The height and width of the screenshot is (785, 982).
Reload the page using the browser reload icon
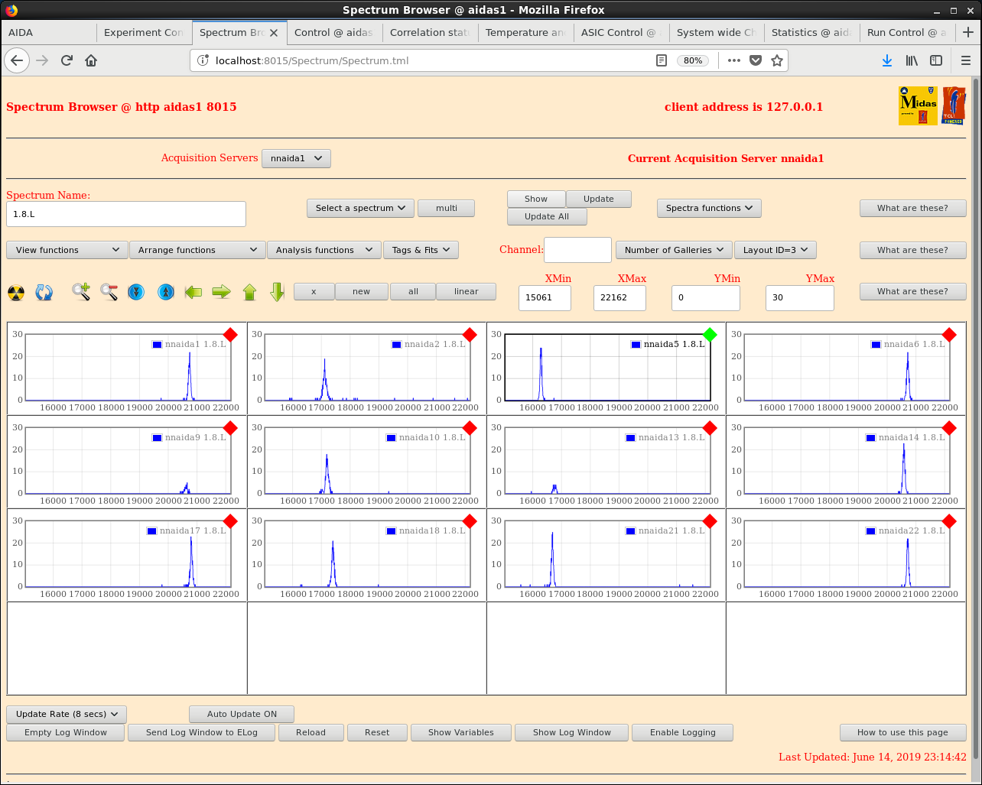point(67,60)
